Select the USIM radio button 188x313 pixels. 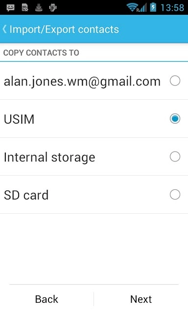[x=175, y=118]
